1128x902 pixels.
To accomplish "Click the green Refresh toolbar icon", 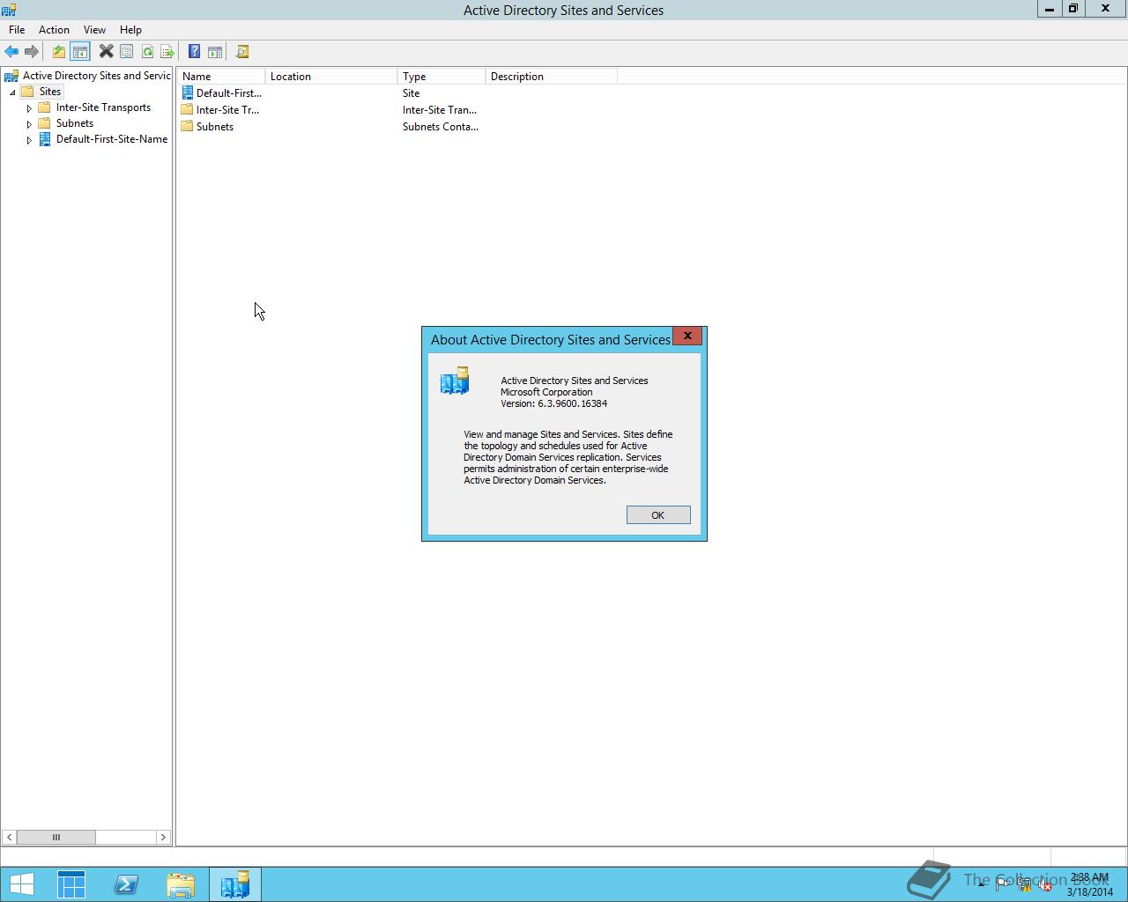I will point(147,52).
